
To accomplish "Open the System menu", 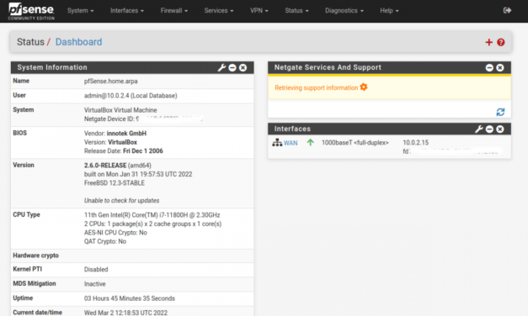I will tap(81, 11).
